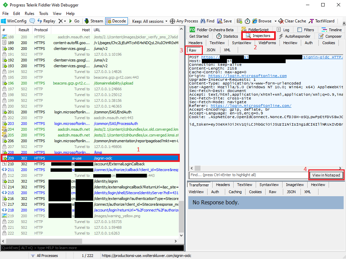
Task: Open the Statistics tab
Action: (227, 36)
